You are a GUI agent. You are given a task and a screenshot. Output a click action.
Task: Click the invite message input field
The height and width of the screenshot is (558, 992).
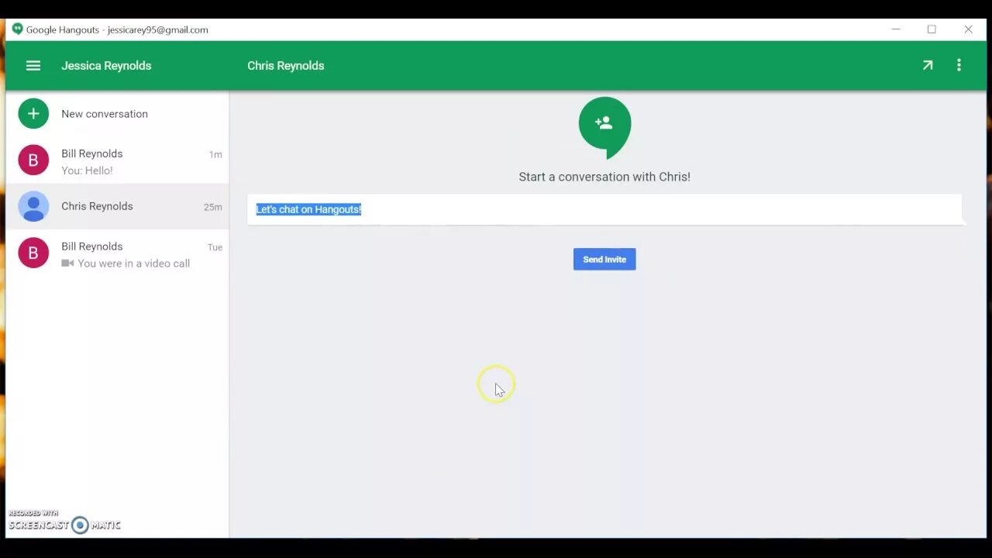[604, 209]
